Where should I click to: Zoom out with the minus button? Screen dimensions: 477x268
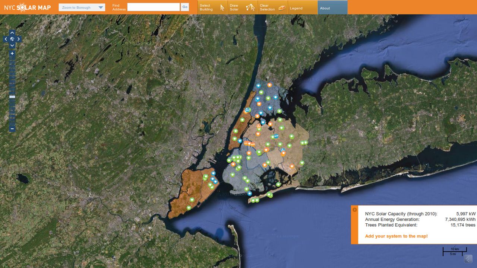[12, 129]
